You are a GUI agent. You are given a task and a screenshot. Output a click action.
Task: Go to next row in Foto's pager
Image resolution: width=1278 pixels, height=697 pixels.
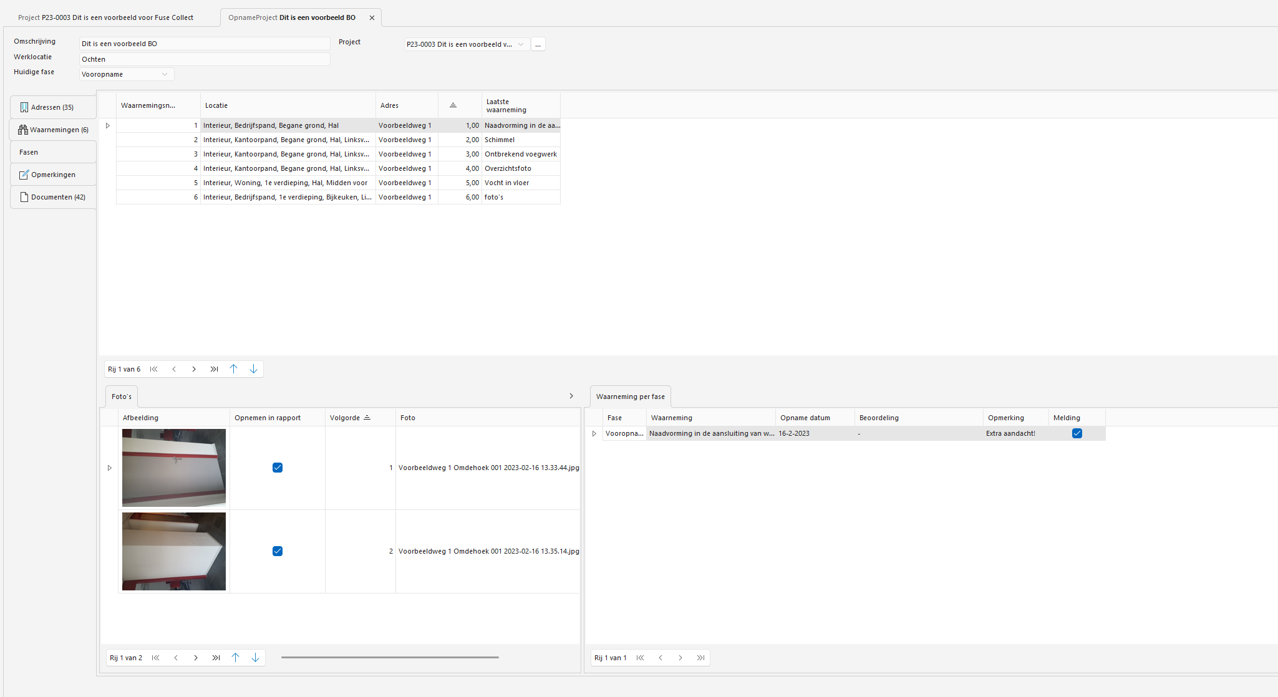pyautogui.click(x=196, y=658)
